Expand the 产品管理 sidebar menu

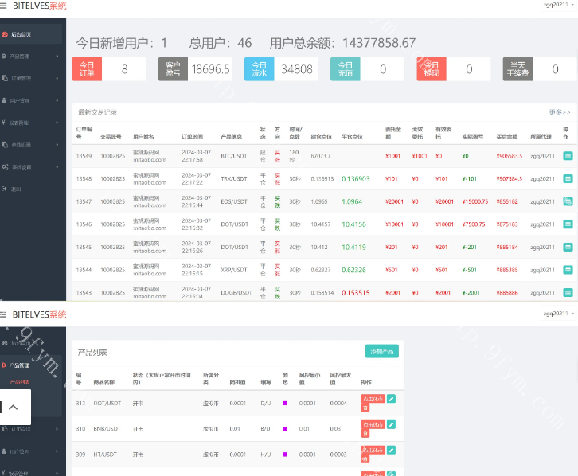point(30,57)
